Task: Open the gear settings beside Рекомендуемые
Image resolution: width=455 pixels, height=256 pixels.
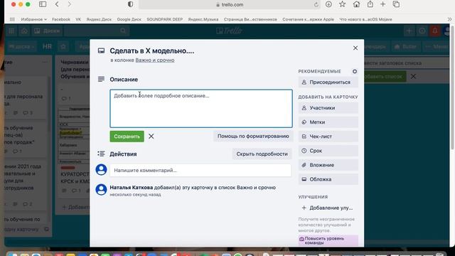Action: (355, 71)
